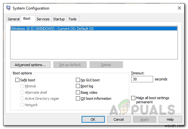This screenshot has width=188, height=129.
Task: Switch to the General tab
Action: pos(14,19)
